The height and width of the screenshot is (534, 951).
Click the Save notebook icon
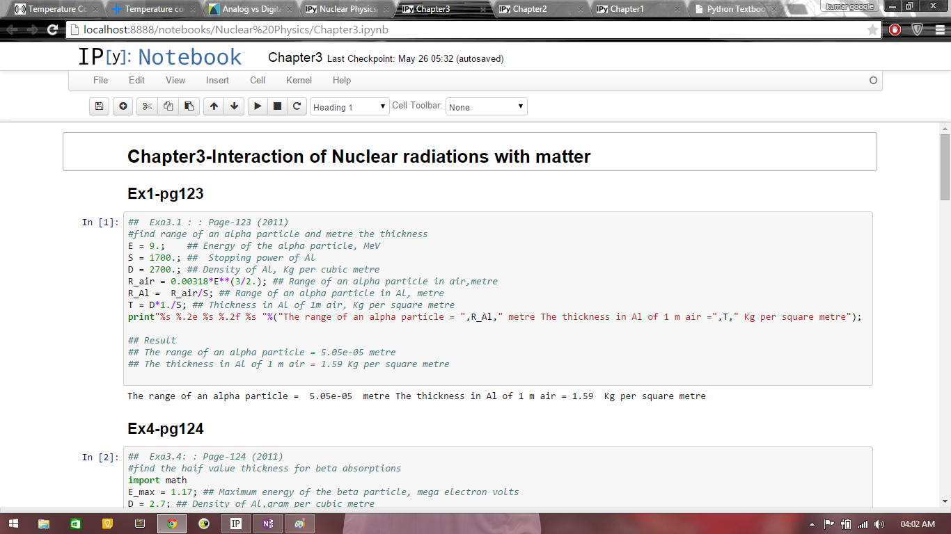point(99,106)
